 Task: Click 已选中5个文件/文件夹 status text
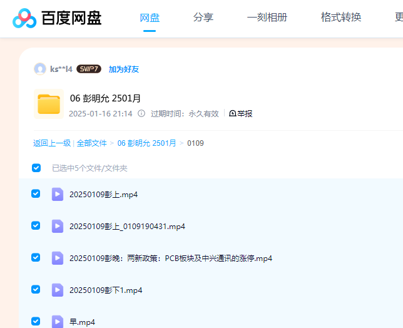pos(89,168)
